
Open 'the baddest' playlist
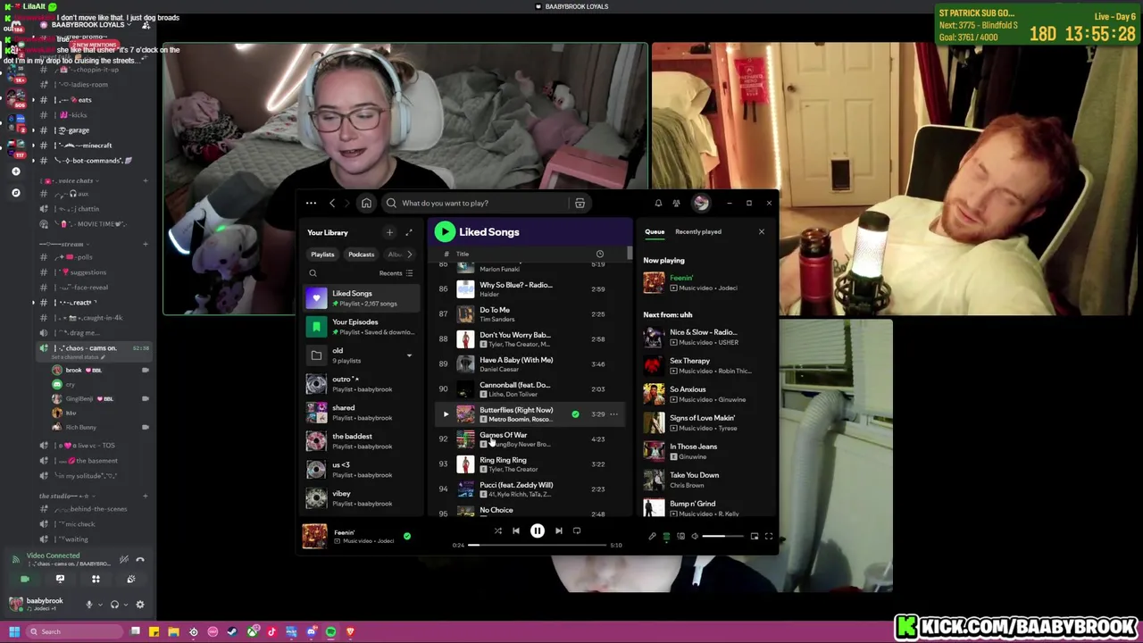361,441
